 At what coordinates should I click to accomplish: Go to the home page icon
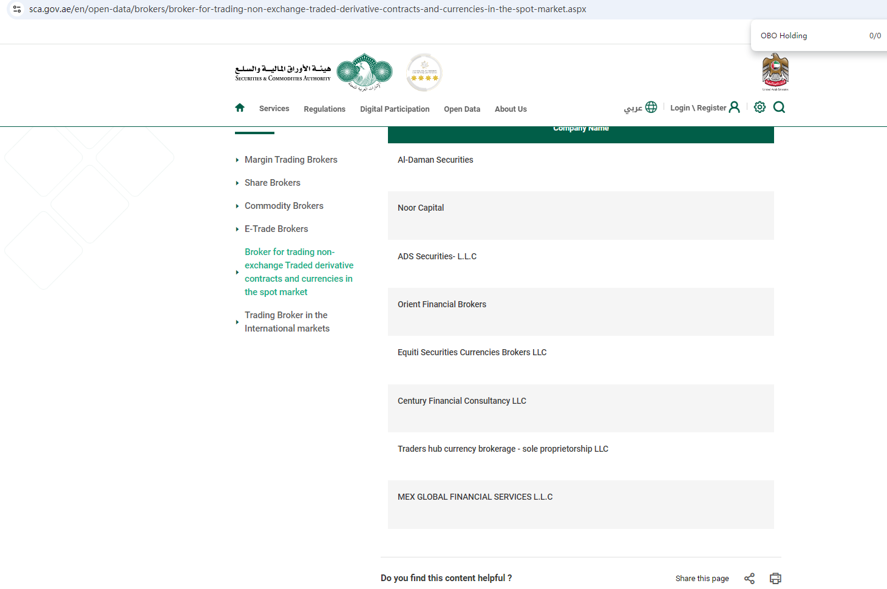click(240, 107)
